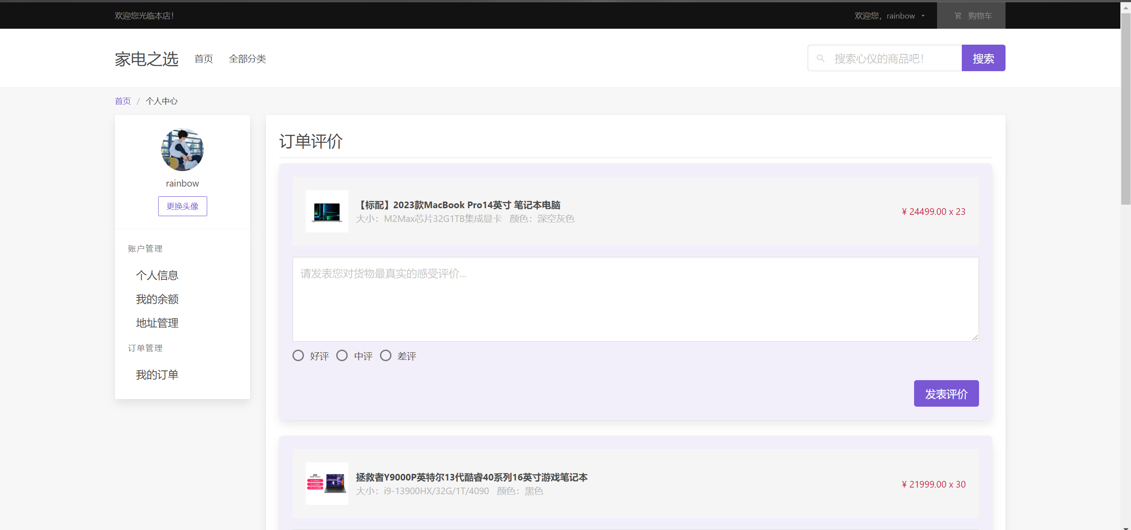Open 个人信息 in the sidebar
This screenshot has height=530, width=1131.
tap(157, 275)
